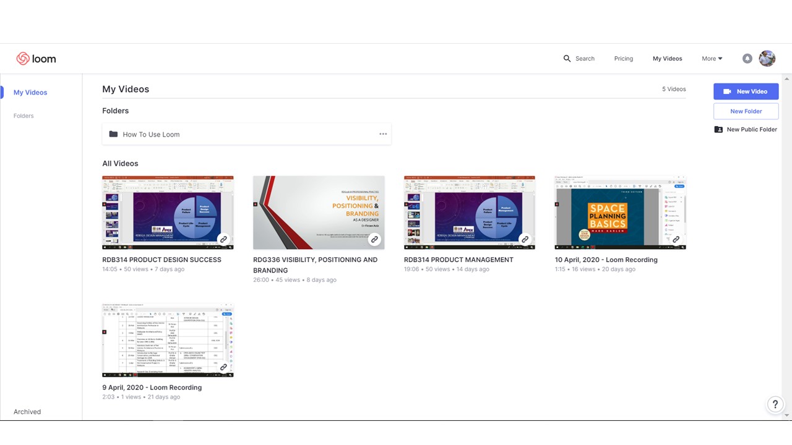
Task: Copy link for 10 April 2020 recording
Action: point(676,239)
